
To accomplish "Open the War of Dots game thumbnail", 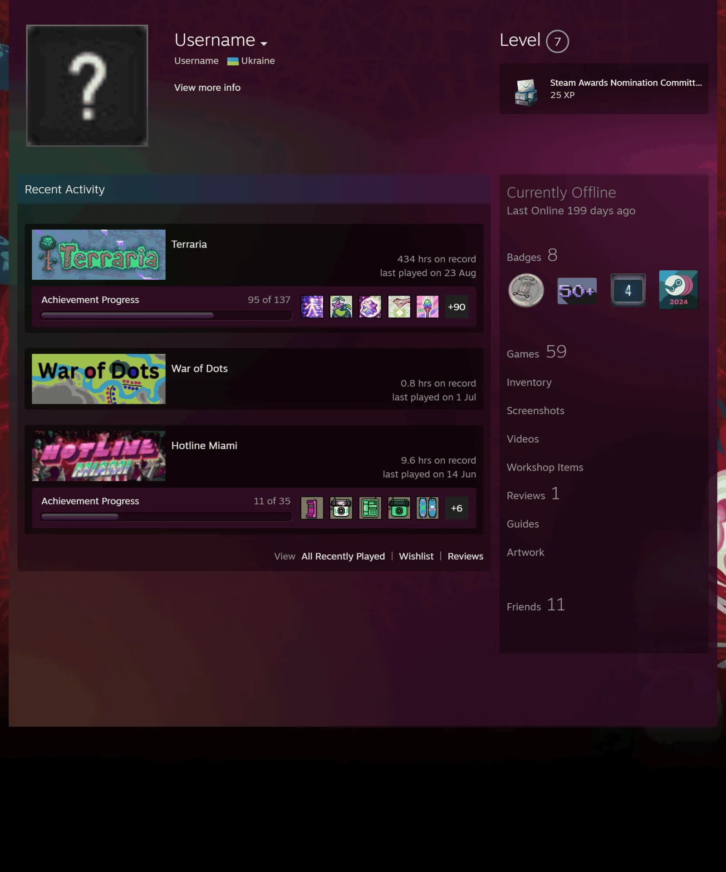I will point(98,379).
